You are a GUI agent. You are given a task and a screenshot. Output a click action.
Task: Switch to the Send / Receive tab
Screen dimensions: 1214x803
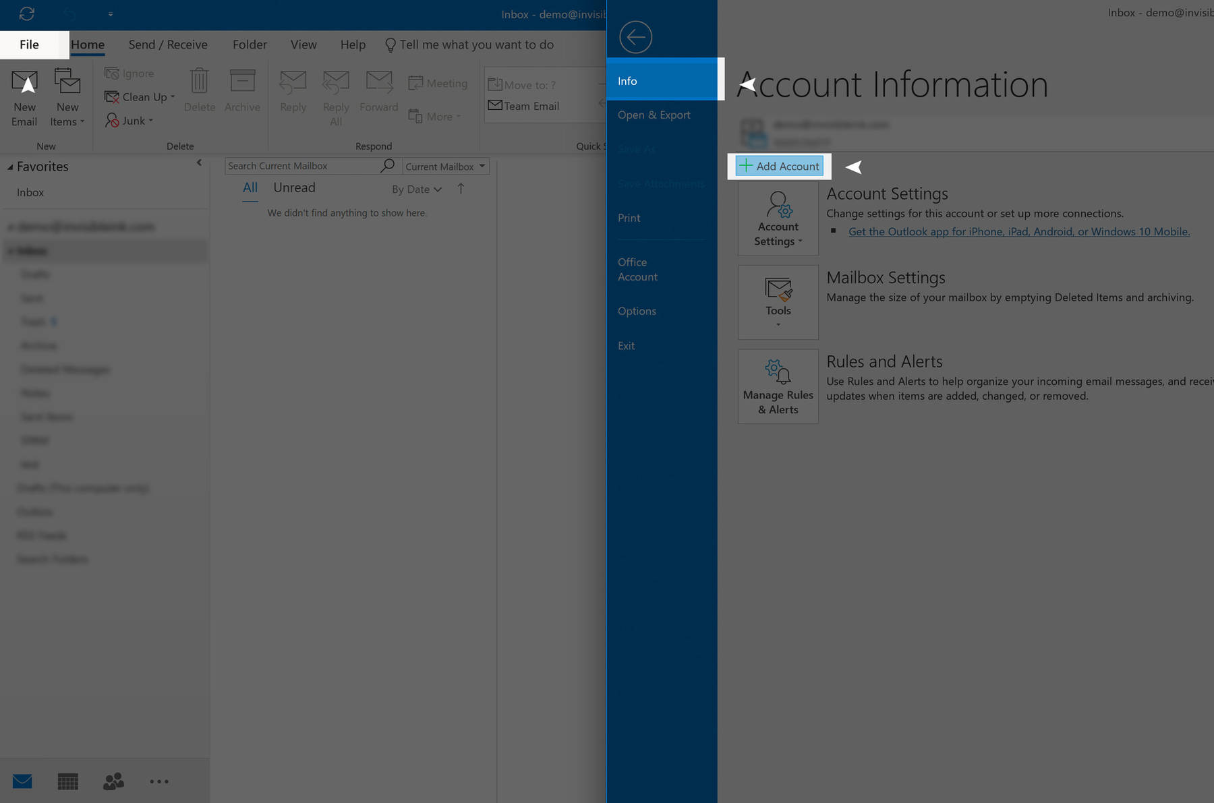168,44
